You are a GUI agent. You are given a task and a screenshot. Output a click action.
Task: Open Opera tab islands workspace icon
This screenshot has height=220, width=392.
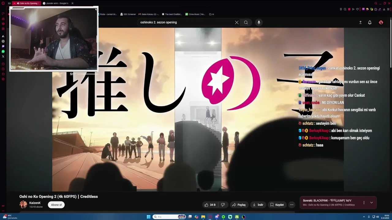pos(9,3)
